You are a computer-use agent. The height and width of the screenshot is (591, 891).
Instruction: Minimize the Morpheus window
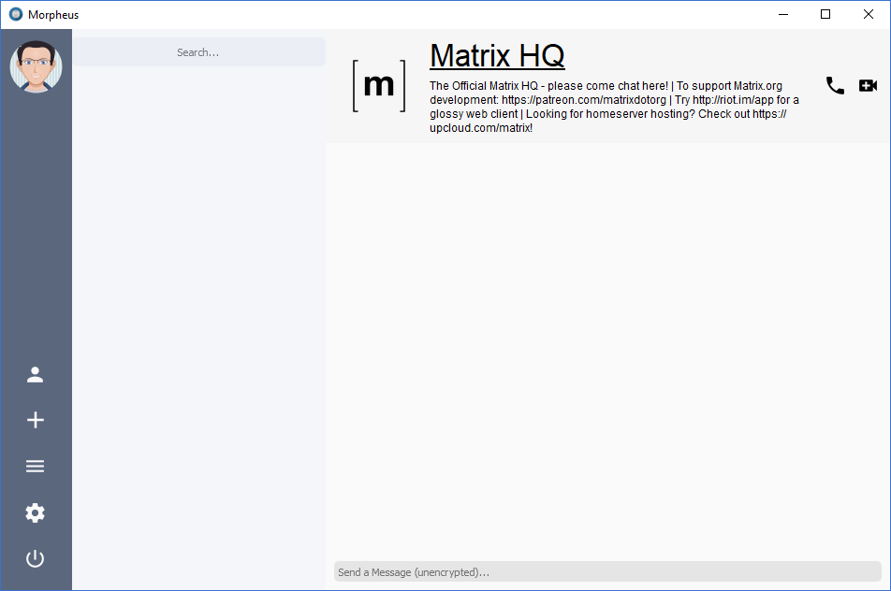[x=782, y=14]
